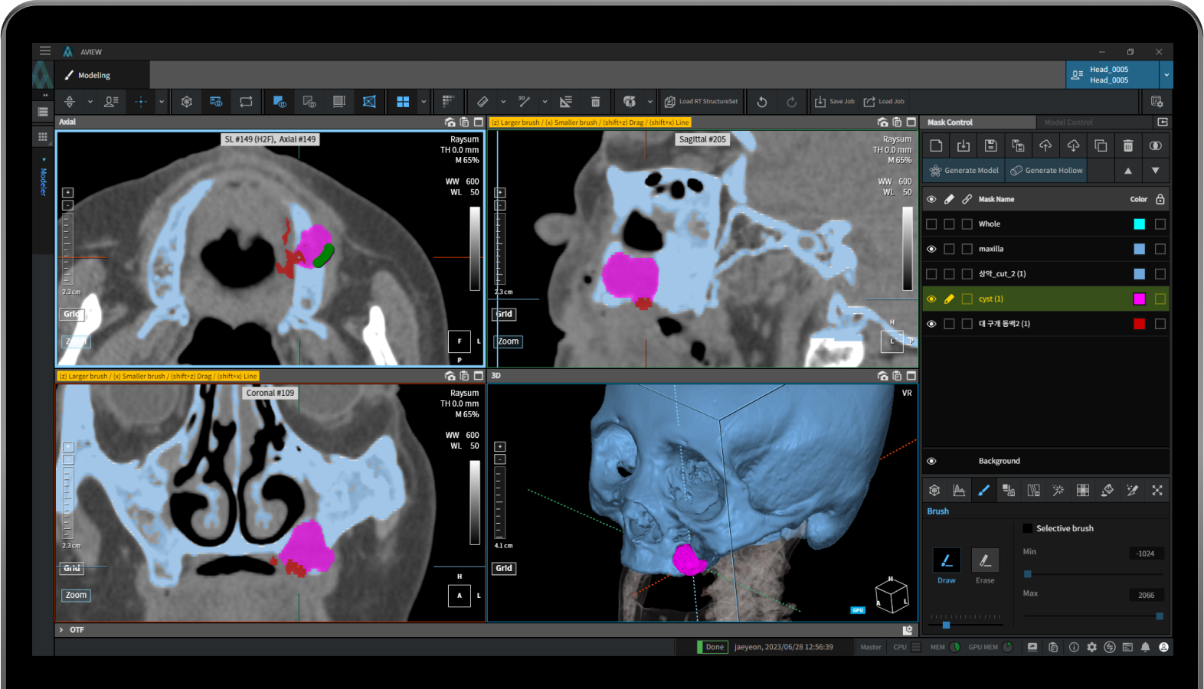Open the ruler tool dropdown arrow
Viewport: 1204px width, 689px height.
(x=503, y=101)
